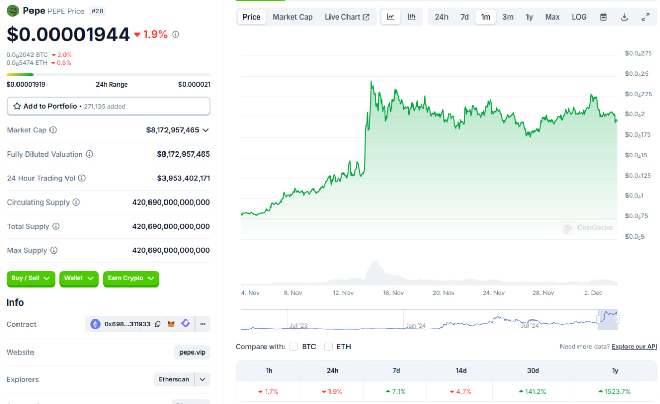Toggle LOG scale on the chart
The height and width of the screenshot is (404, 660).
[579, 17]
